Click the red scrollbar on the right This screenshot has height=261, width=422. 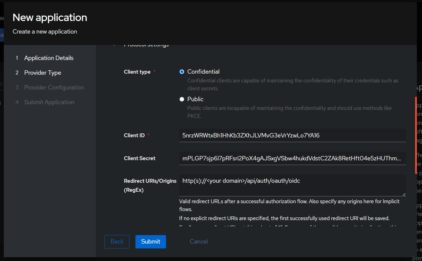[x=416, y=135]
